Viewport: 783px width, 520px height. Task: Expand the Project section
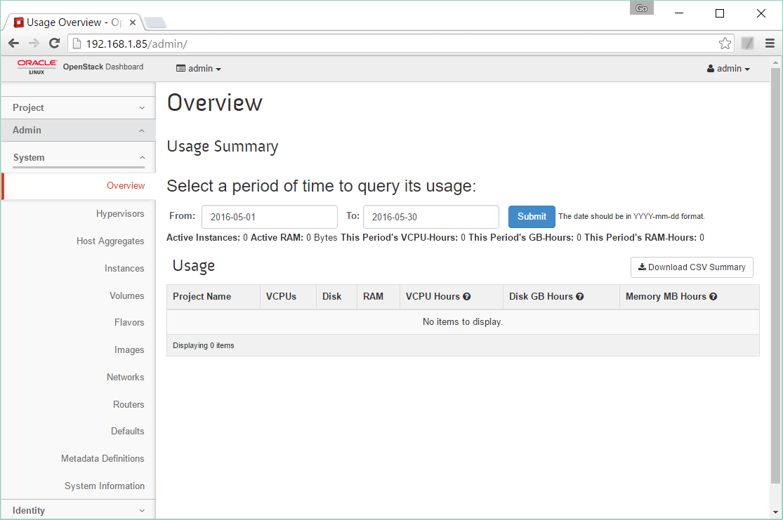77,107
